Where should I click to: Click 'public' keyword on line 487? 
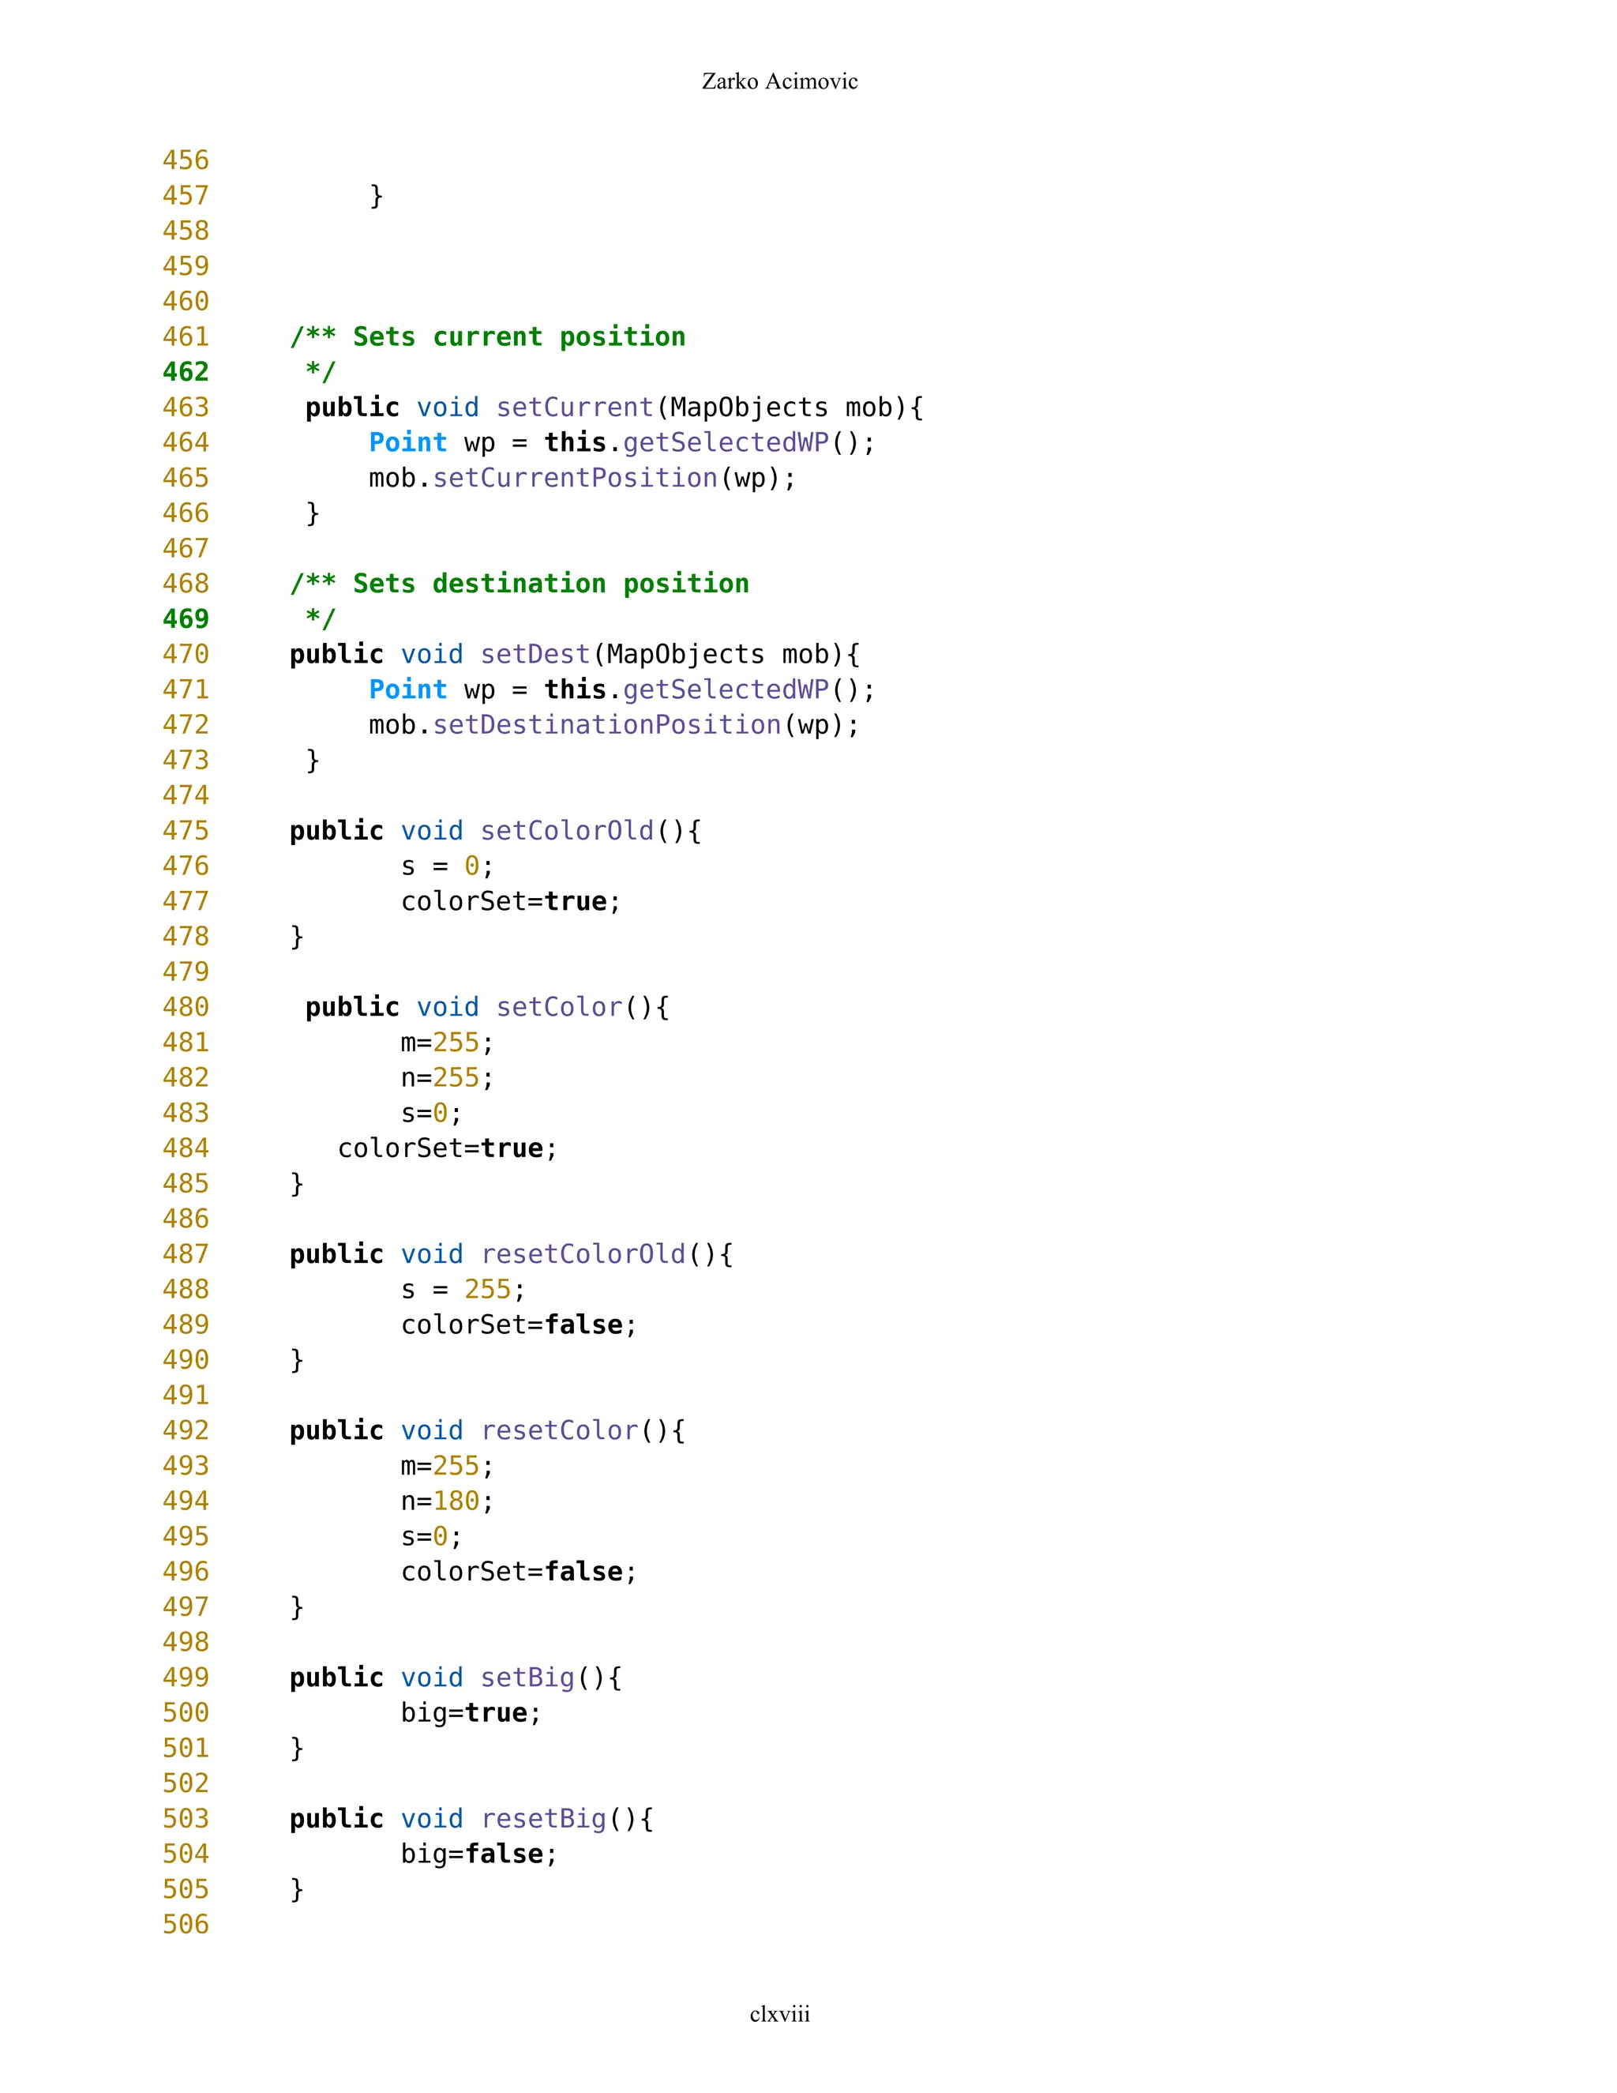click(336, 1254)
